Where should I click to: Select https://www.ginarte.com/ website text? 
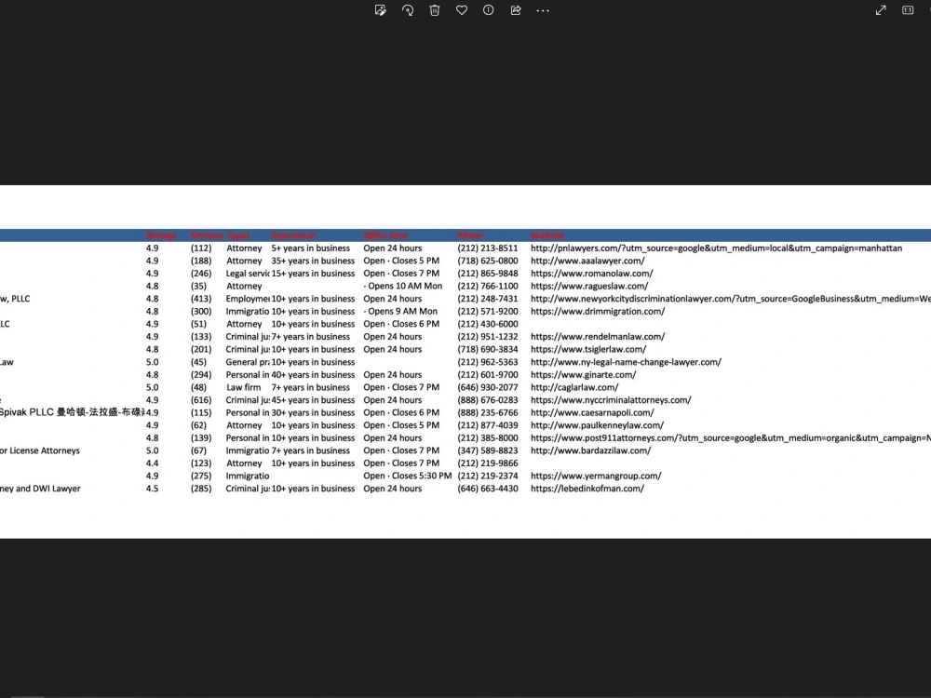(583, 374)
